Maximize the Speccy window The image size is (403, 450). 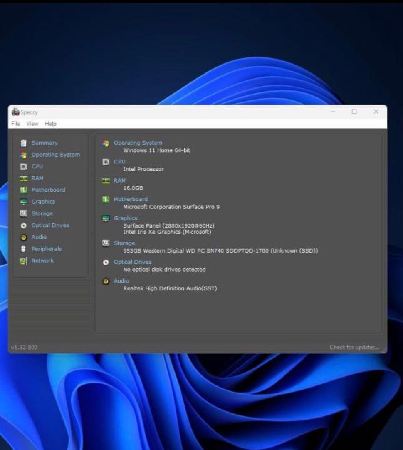(354, 112)
